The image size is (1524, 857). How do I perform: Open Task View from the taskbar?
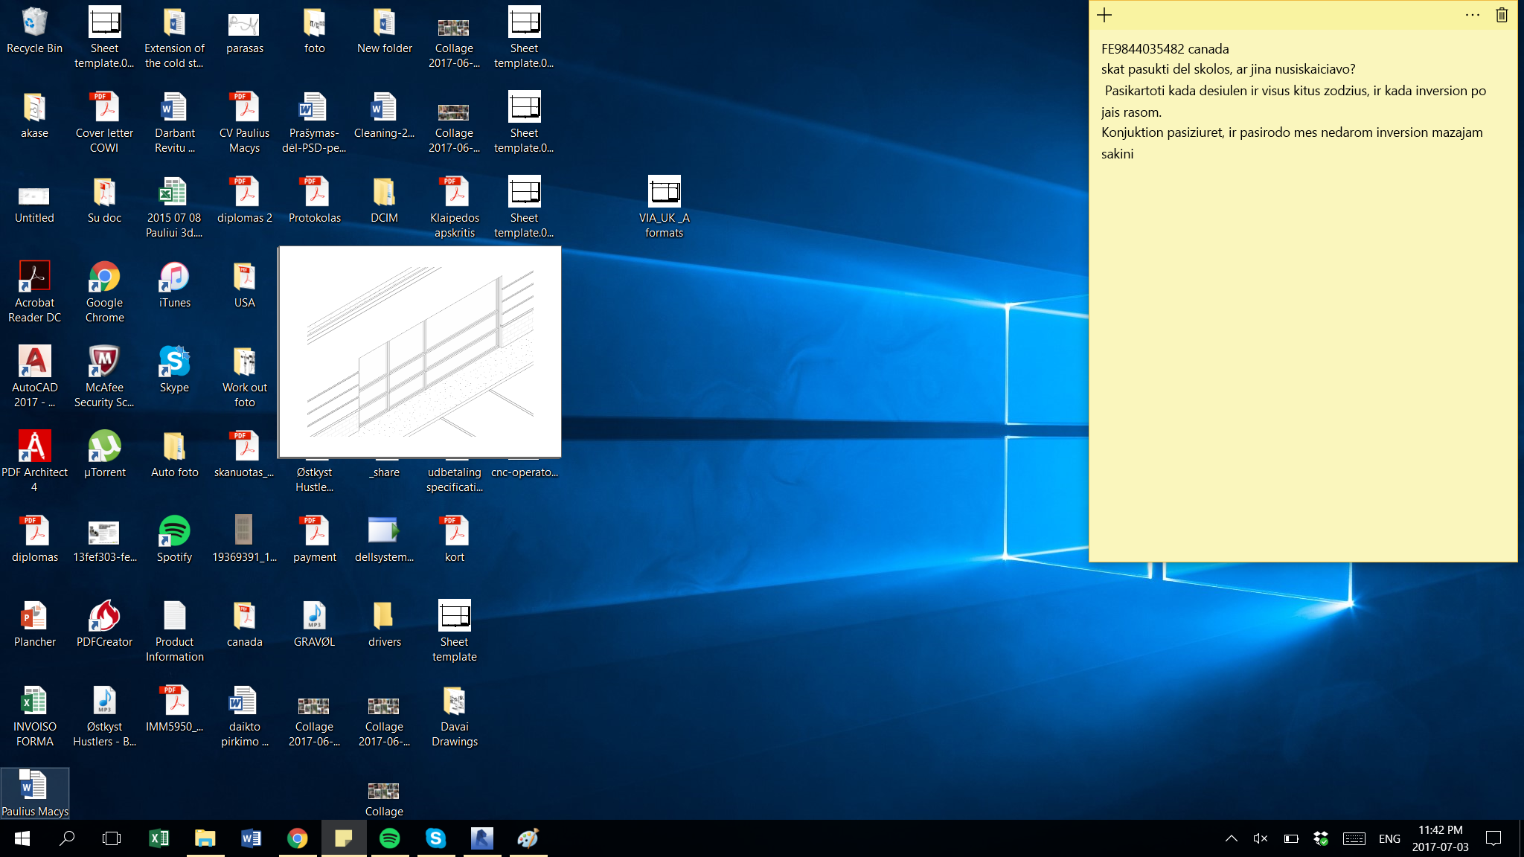112,838
